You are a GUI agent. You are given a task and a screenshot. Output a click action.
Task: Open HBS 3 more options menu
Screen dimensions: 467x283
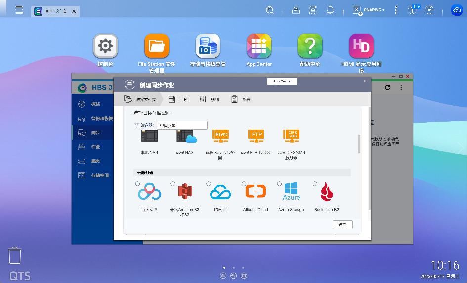click(x=401, y=87)
